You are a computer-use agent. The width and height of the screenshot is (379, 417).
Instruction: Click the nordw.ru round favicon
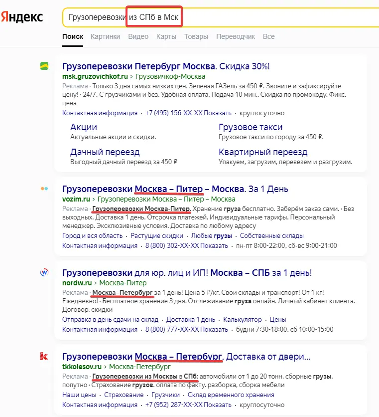[x=44, y=272]
